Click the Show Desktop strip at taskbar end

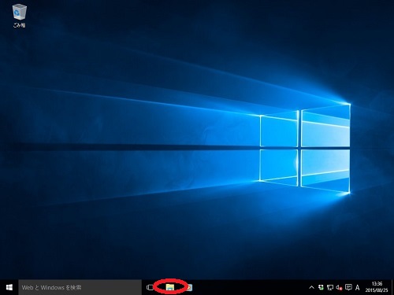pos(392,287)
